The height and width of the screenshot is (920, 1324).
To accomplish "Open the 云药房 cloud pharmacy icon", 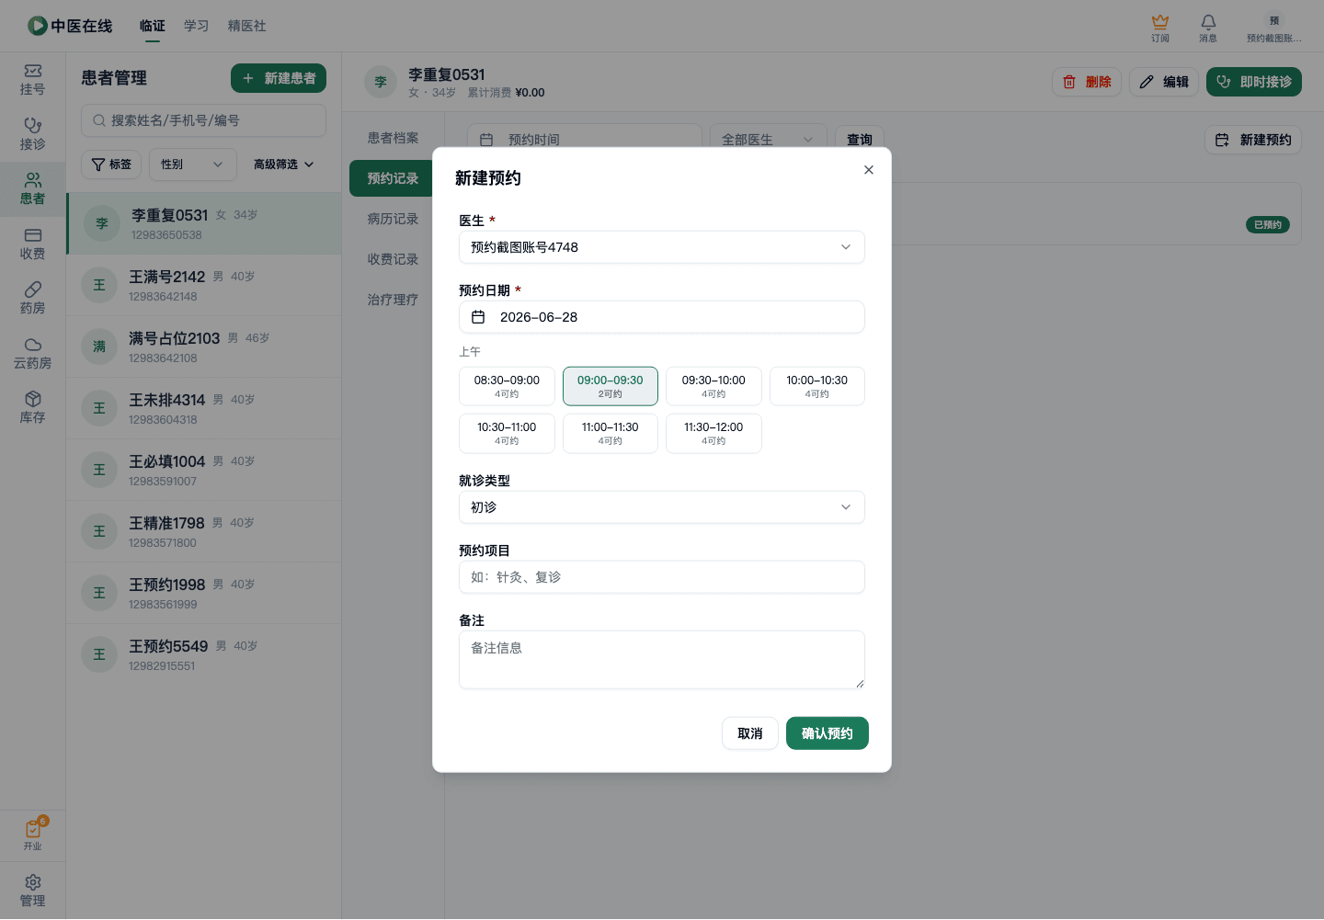I will tap(32, 354).
